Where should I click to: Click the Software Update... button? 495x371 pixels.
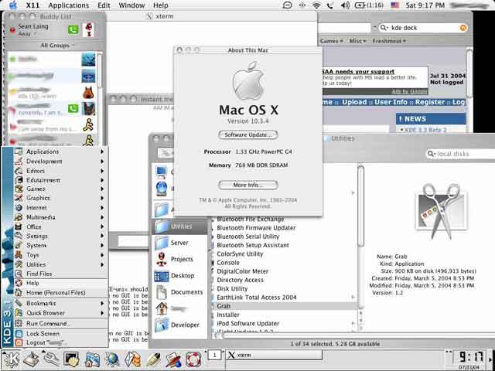click(248, 134)
